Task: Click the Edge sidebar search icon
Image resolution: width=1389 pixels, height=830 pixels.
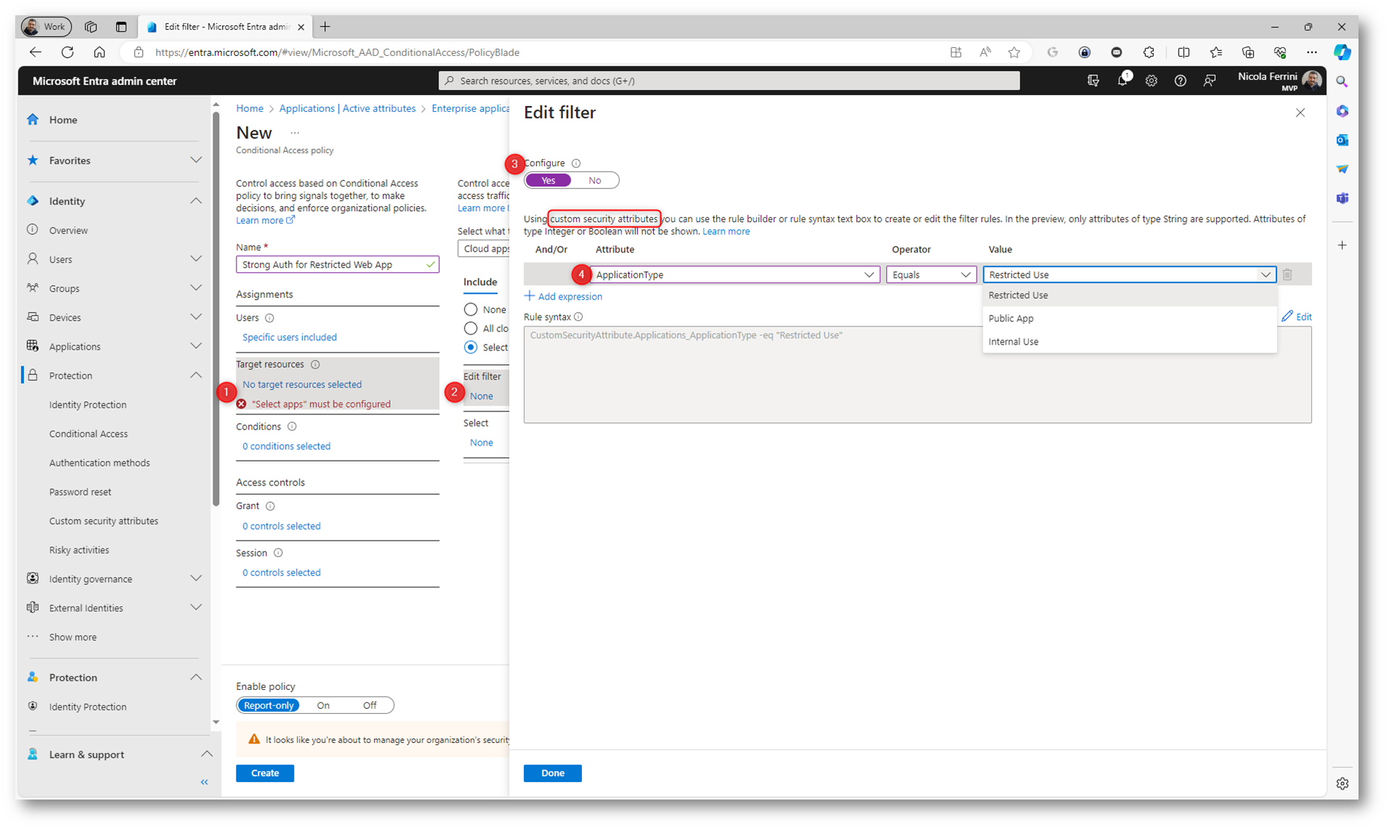Action: [1342, 82]
